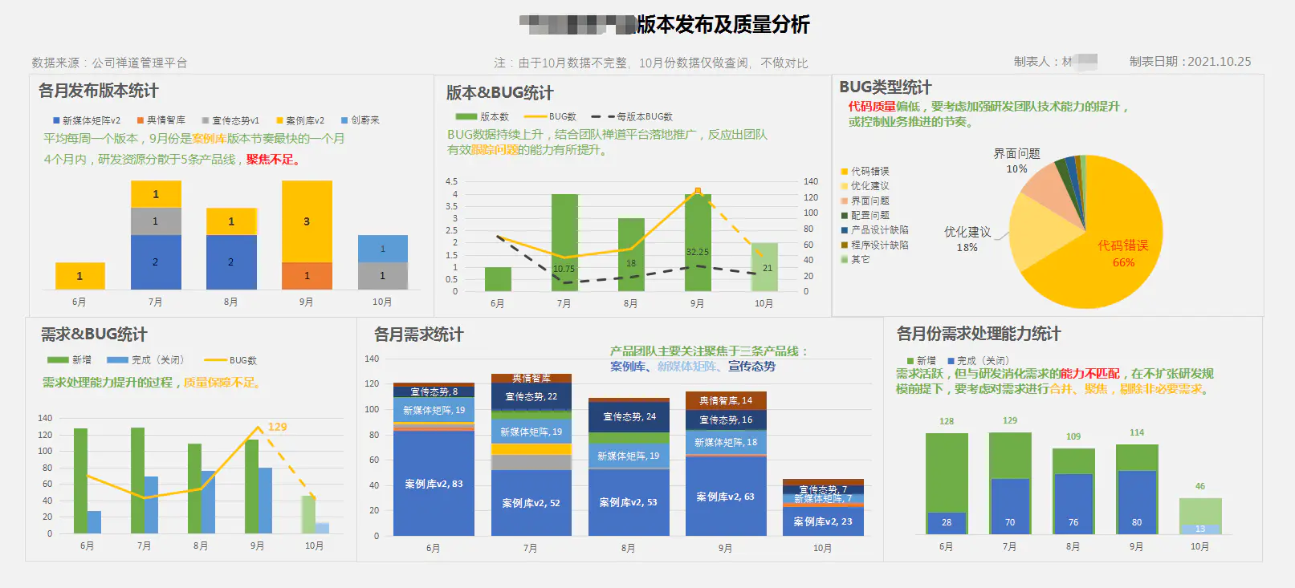Click the 10.75 data label in 版本&BUG统计
1295x588 pixels.
pyautogui.click(x=564, y=269)
